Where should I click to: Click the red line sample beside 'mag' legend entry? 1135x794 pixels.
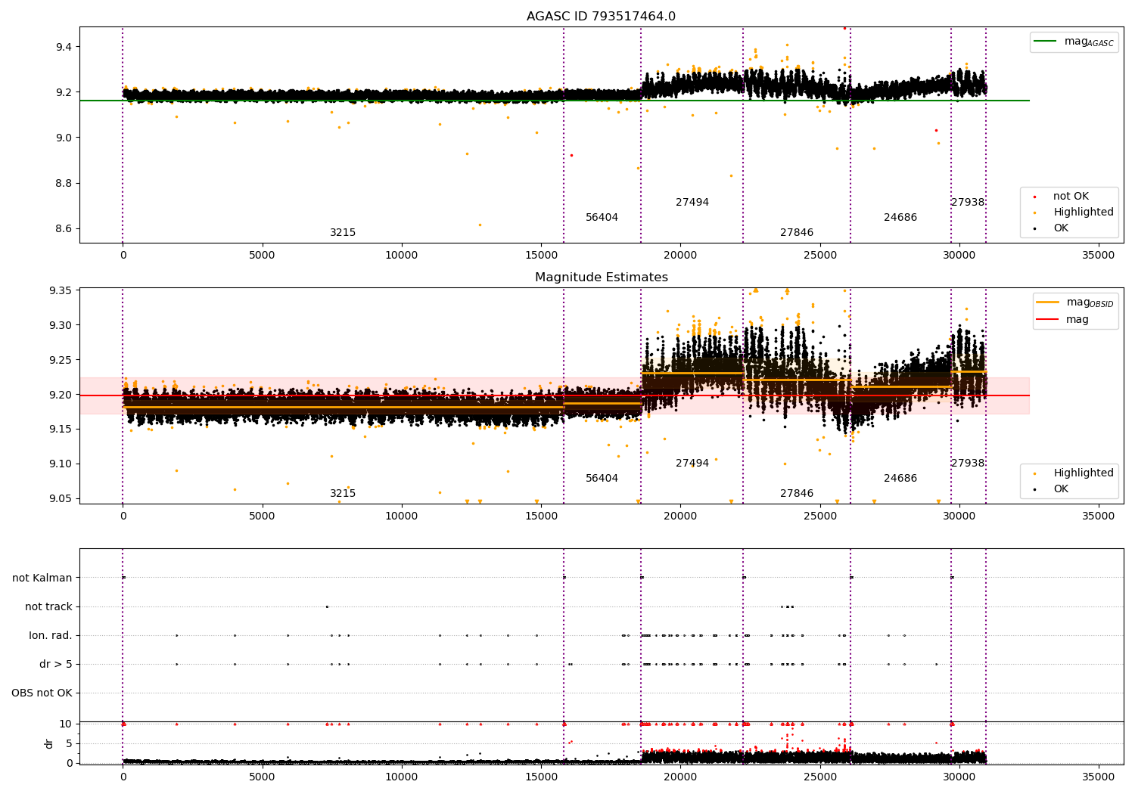point(1048,320)
